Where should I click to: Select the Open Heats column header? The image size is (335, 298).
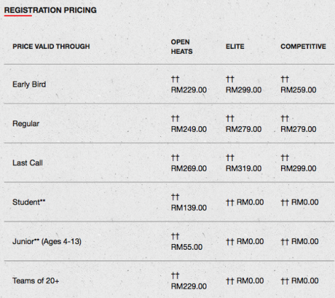(x=182, y=47)
